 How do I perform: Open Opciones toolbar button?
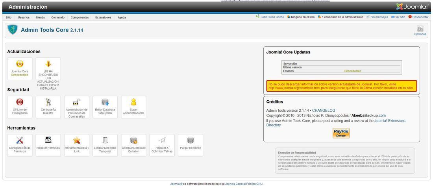tap(420, 30)
